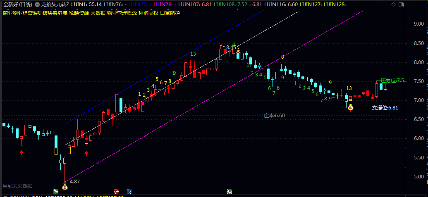Click the yellow LIJIN127 label
This screenshot has height=197, width=428.
311,5
